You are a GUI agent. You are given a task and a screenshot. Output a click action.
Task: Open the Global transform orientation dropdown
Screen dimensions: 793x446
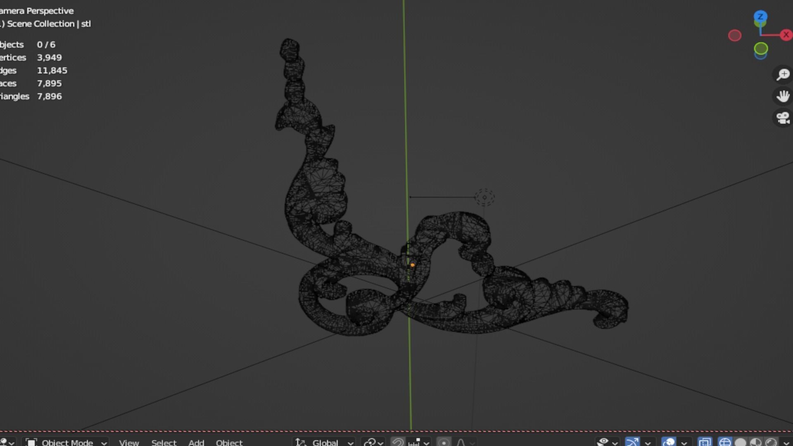[x=325, y=442]
